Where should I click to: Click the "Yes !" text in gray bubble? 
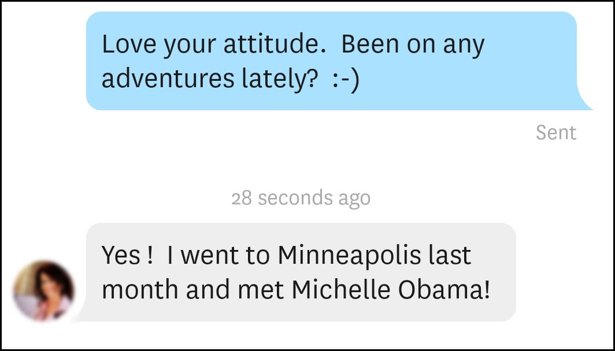click(127, 255)
